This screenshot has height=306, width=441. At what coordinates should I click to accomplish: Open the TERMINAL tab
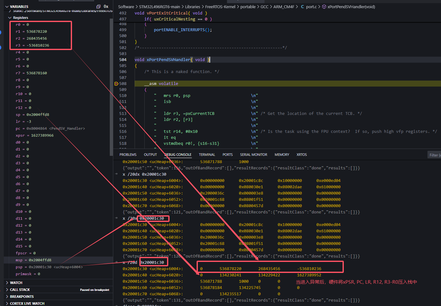tap(207, 155)
